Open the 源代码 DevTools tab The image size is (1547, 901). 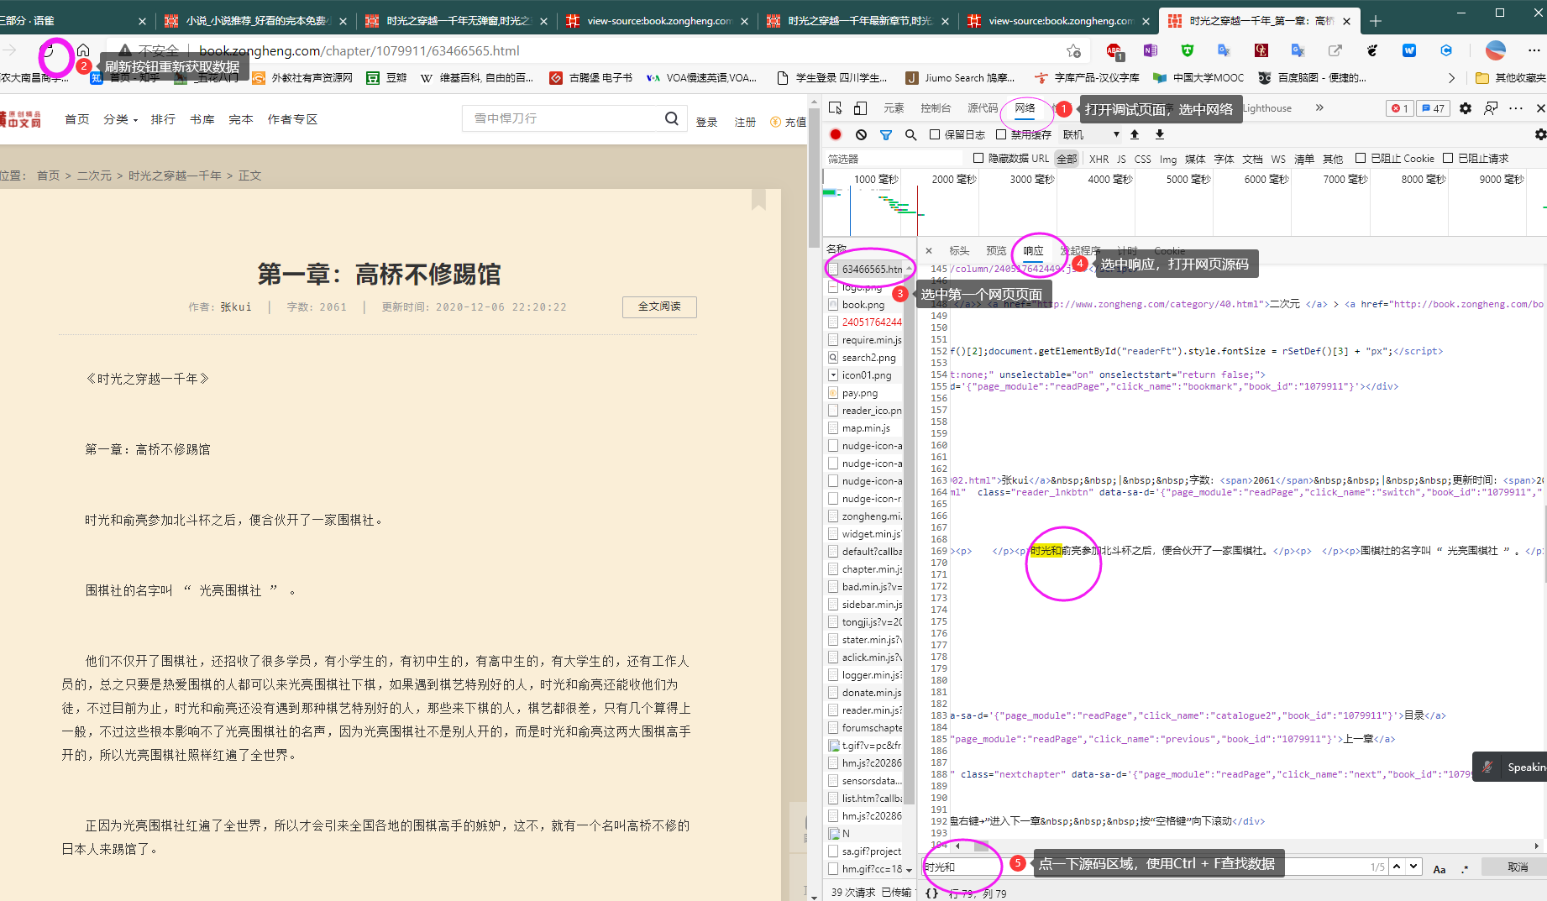[x=983, y=108]
